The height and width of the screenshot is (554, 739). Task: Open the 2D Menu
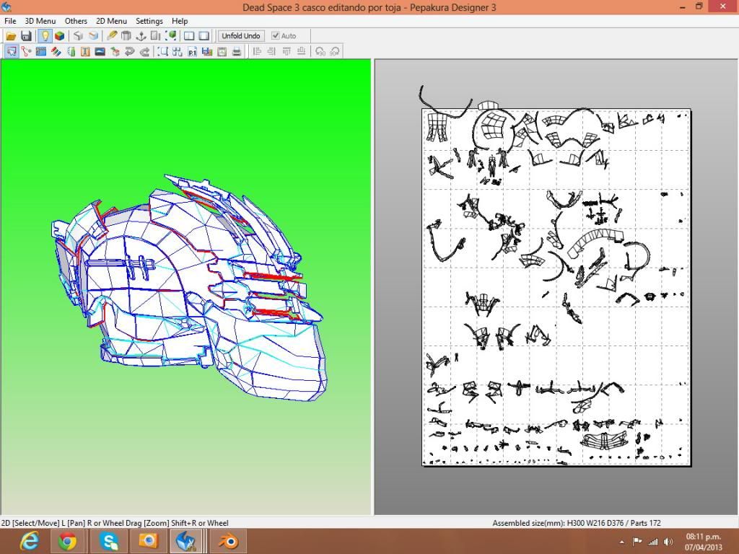tap(111, 21)
